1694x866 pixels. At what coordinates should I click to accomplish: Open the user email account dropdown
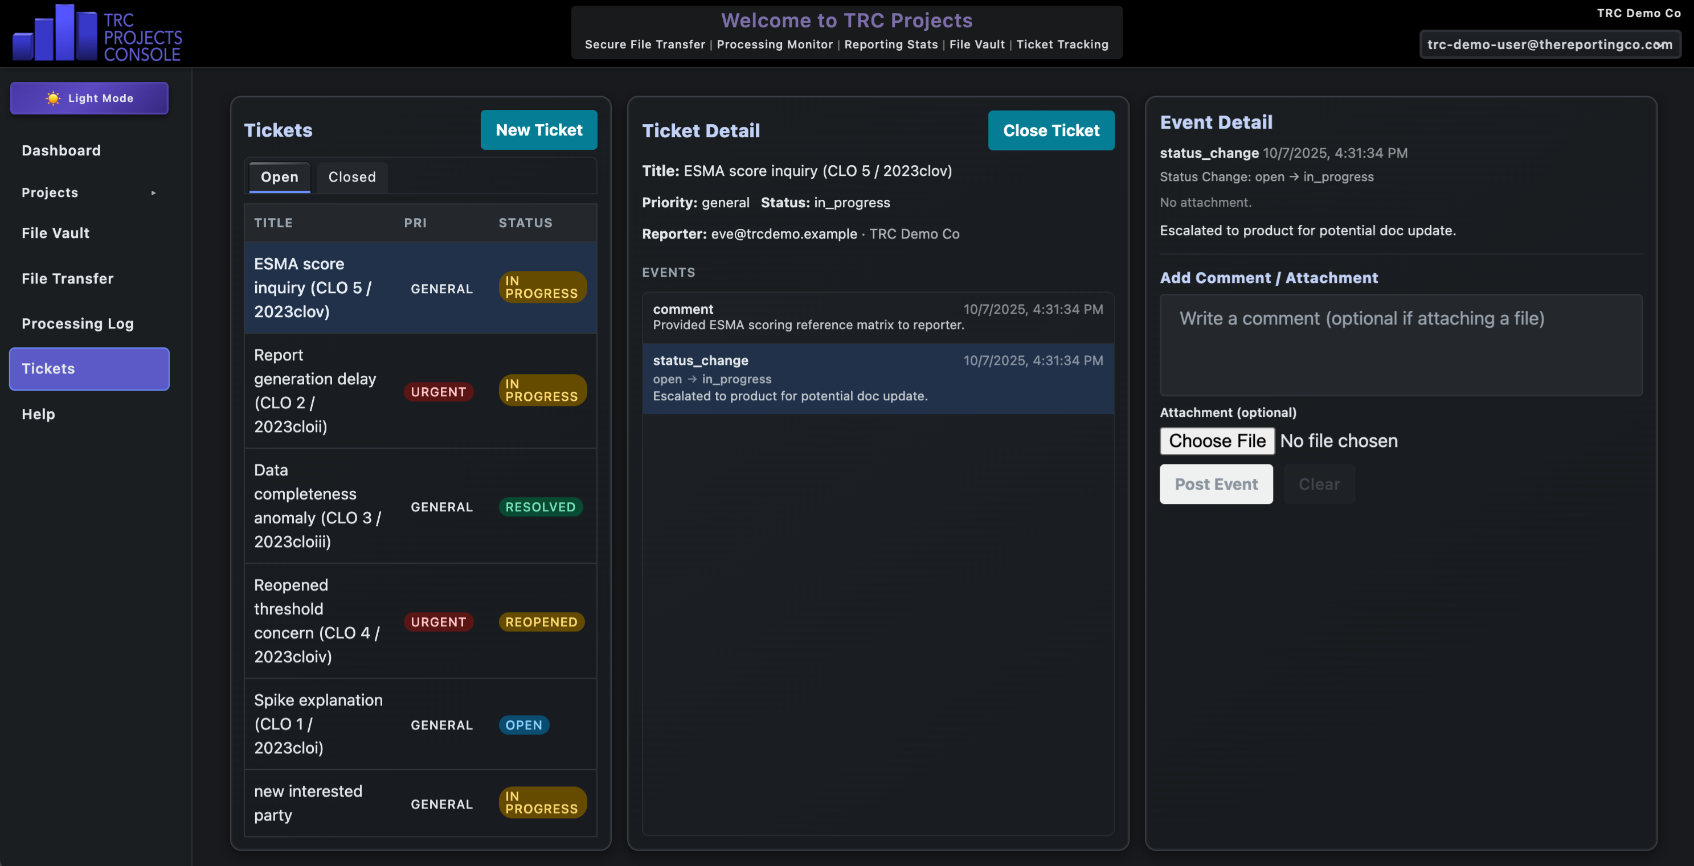[1549, 45]
